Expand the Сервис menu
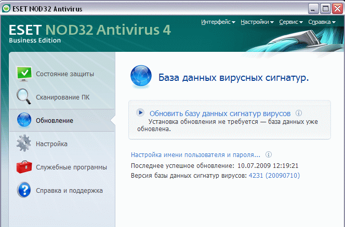The image size is (345, 227). point(291,22)
